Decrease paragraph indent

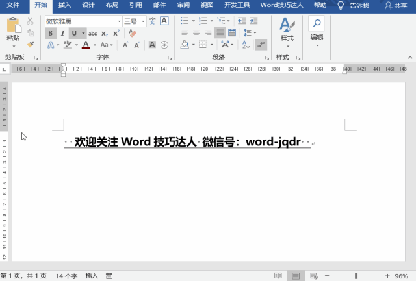point(241,21)
